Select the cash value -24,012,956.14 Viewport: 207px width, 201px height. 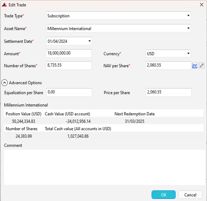tap(78, 121)
